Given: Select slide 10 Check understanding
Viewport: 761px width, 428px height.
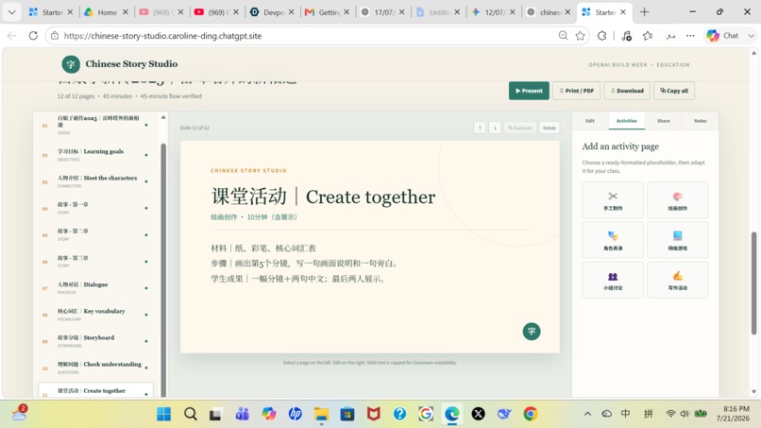Looking at the screenshot, I should pyautogui.click(x=95, y=368).
